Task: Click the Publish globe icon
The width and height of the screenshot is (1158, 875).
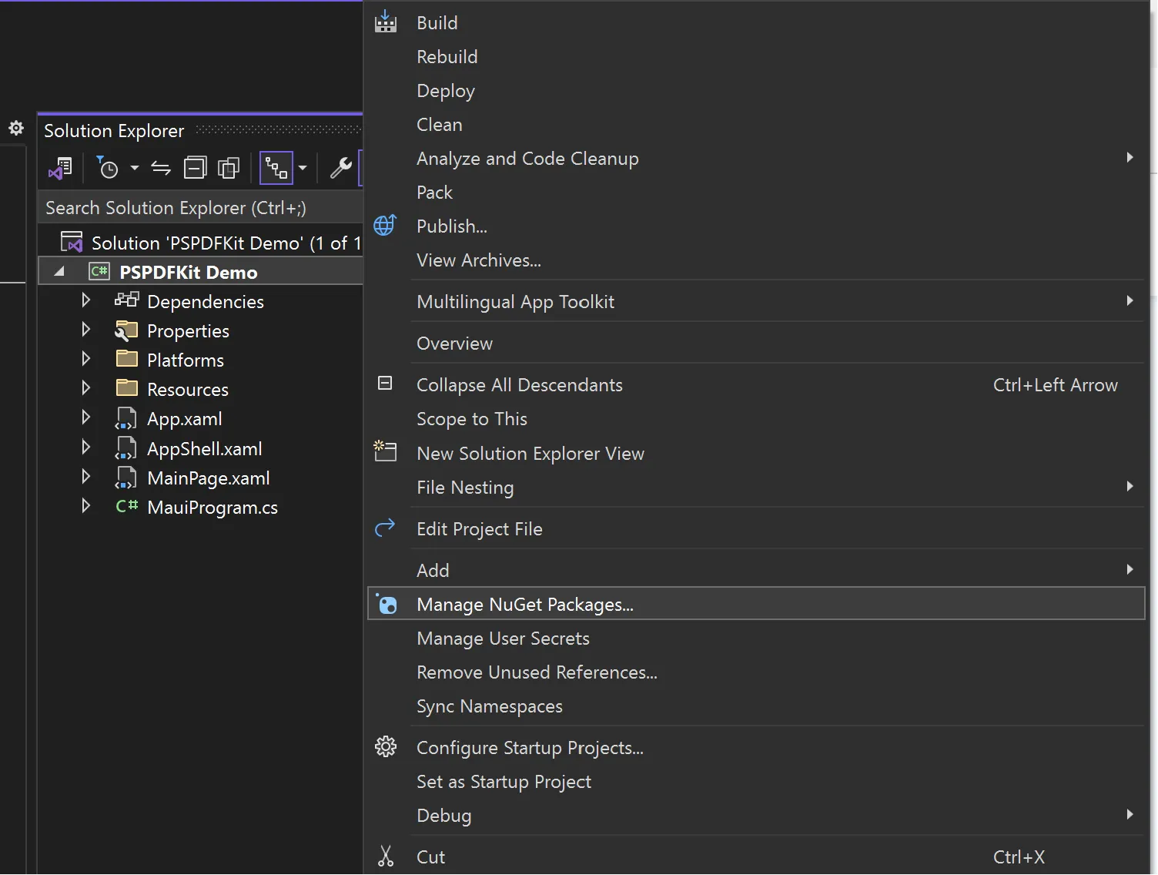Action: pos(385,225)
